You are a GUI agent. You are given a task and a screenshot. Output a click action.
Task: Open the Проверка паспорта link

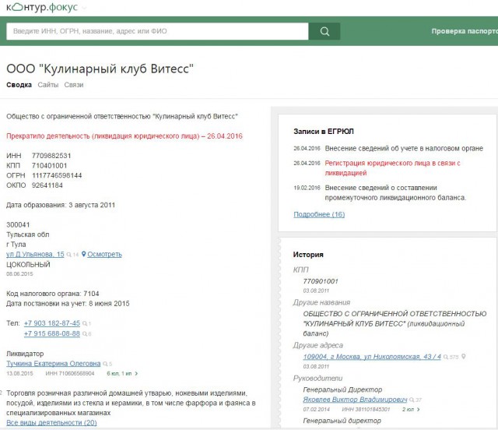(x=465, y=31)
